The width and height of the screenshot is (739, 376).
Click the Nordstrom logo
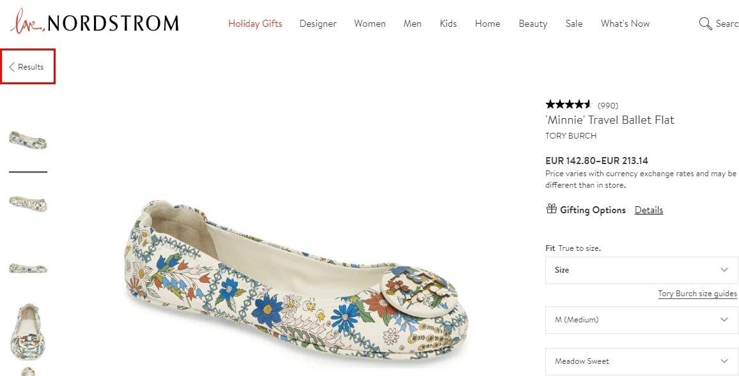95,22
